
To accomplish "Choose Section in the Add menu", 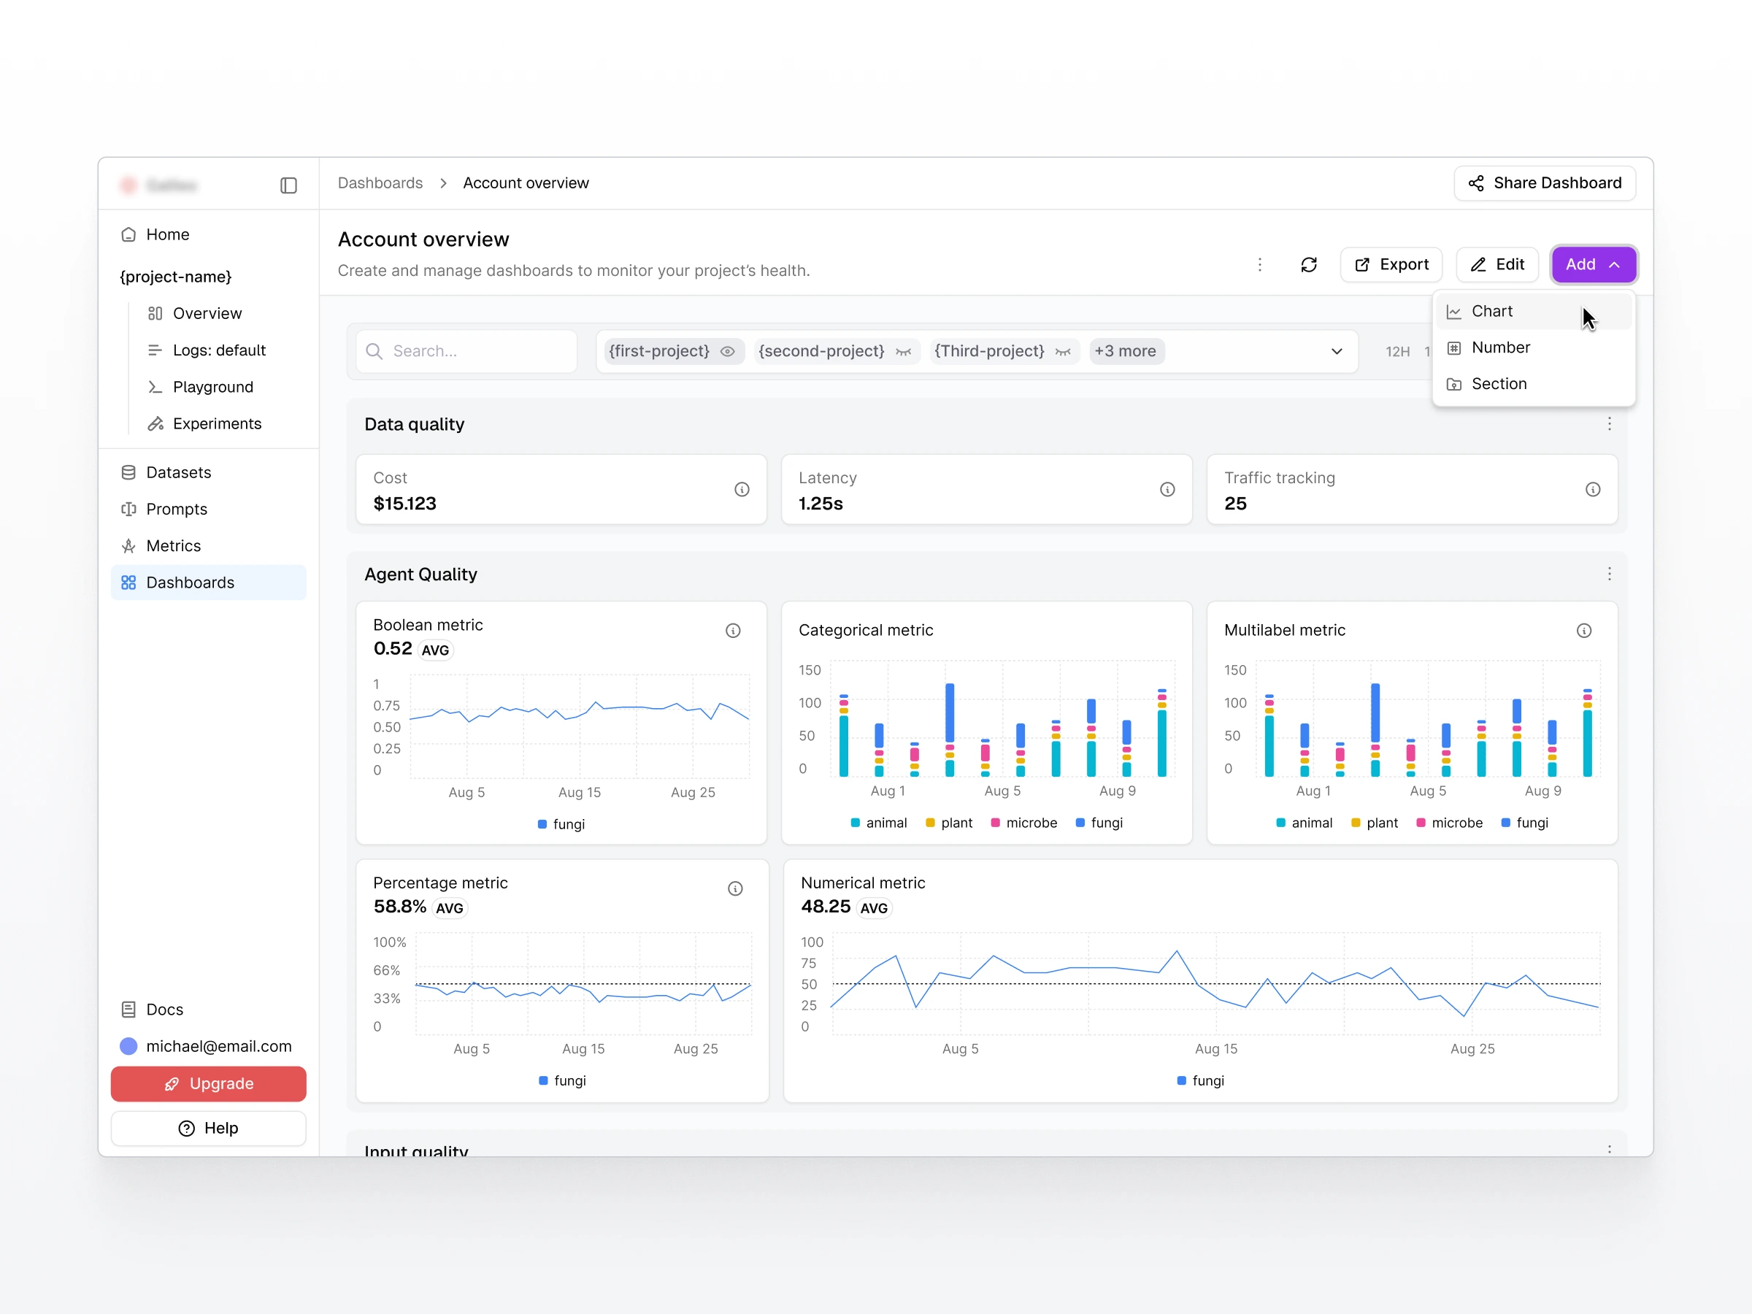I will (1498, 383).
